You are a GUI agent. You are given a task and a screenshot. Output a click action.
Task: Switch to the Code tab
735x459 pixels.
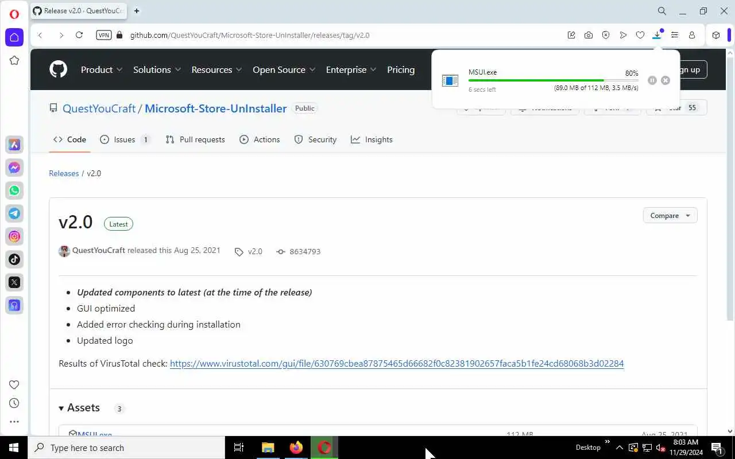click(x=69, y=139)
